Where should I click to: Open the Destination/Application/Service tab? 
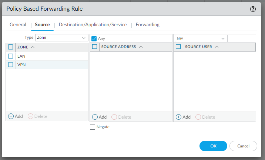coord(93,25)
